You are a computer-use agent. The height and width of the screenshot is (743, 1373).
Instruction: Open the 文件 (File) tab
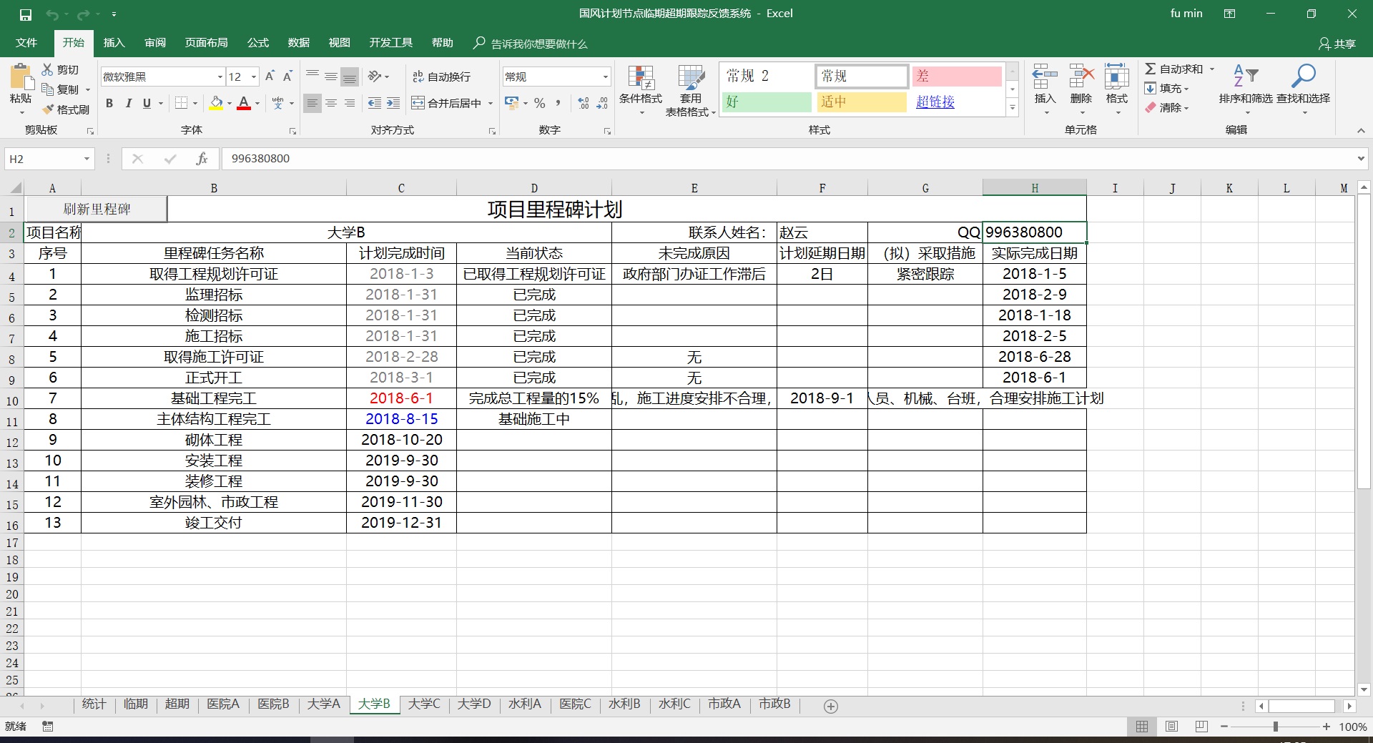(26, 43)
